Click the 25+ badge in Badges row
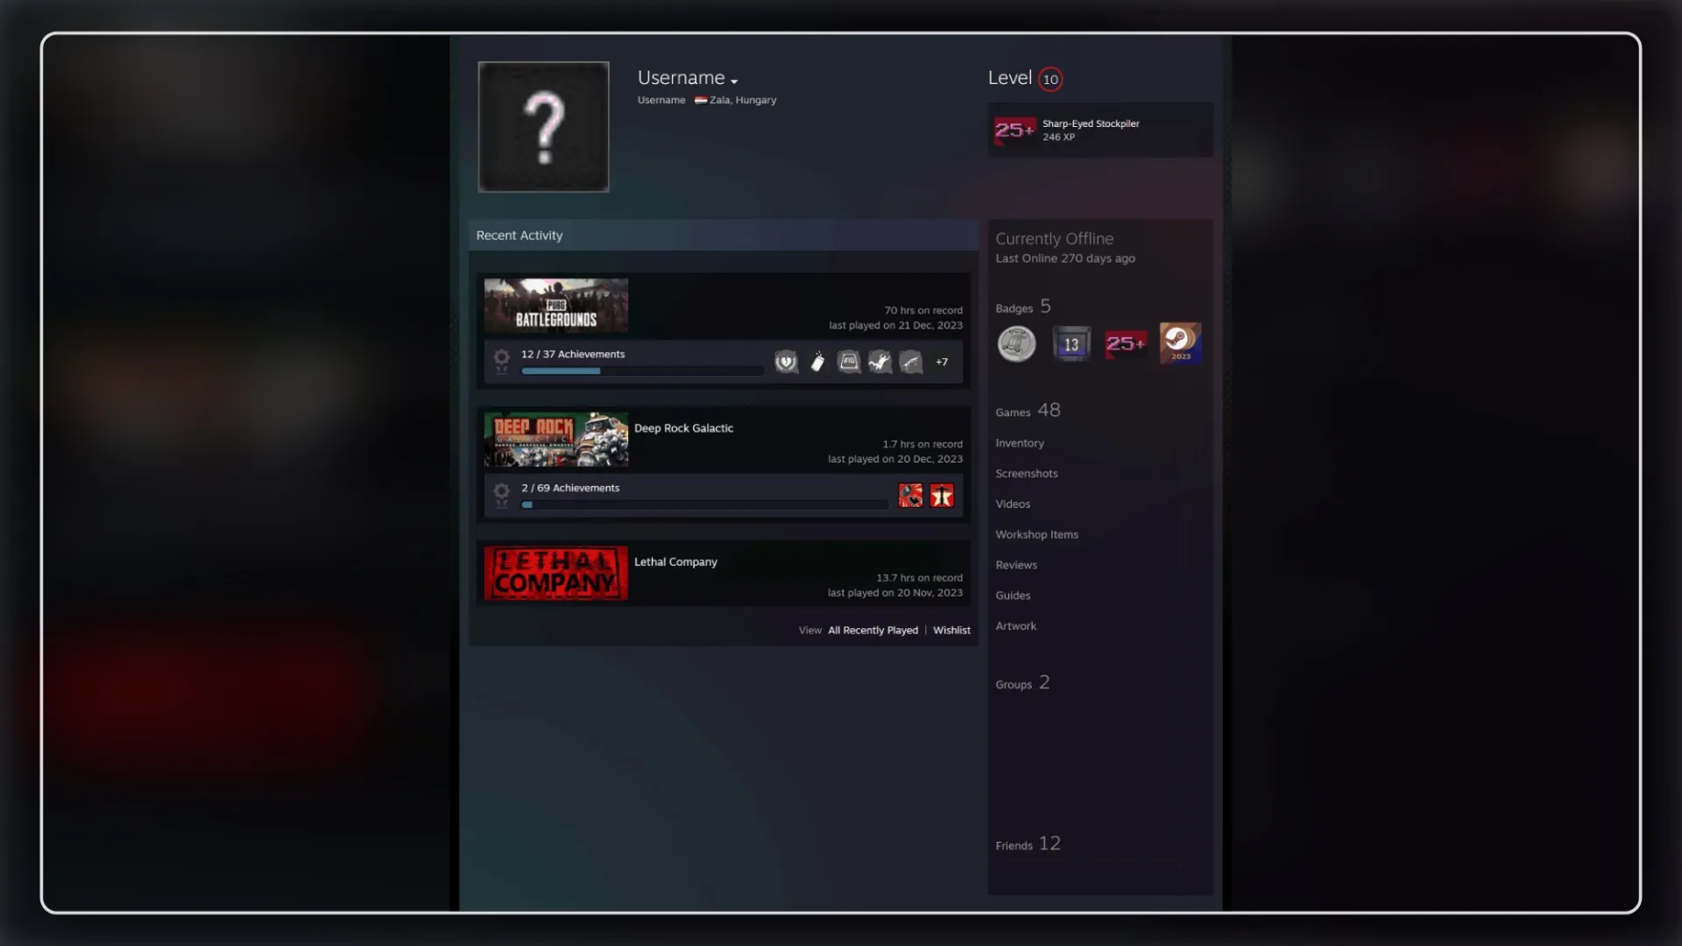Image resolution: width=1682 pixels, height=946 pixels. pyautogui.click(x=1125, y=343)
